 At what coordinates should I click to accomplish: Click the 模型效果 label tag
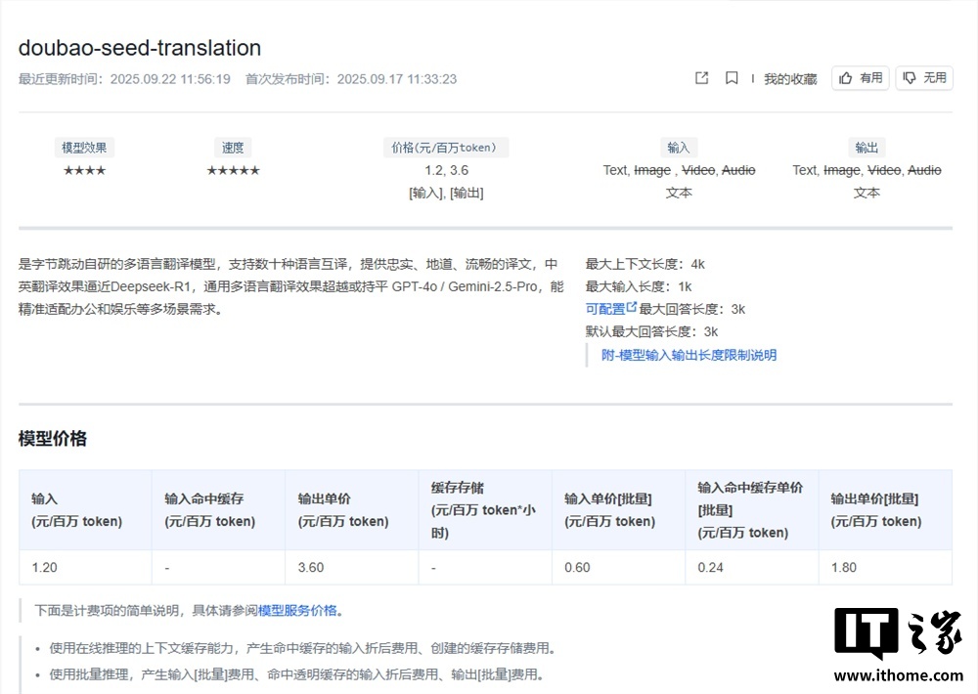(84, 147)
